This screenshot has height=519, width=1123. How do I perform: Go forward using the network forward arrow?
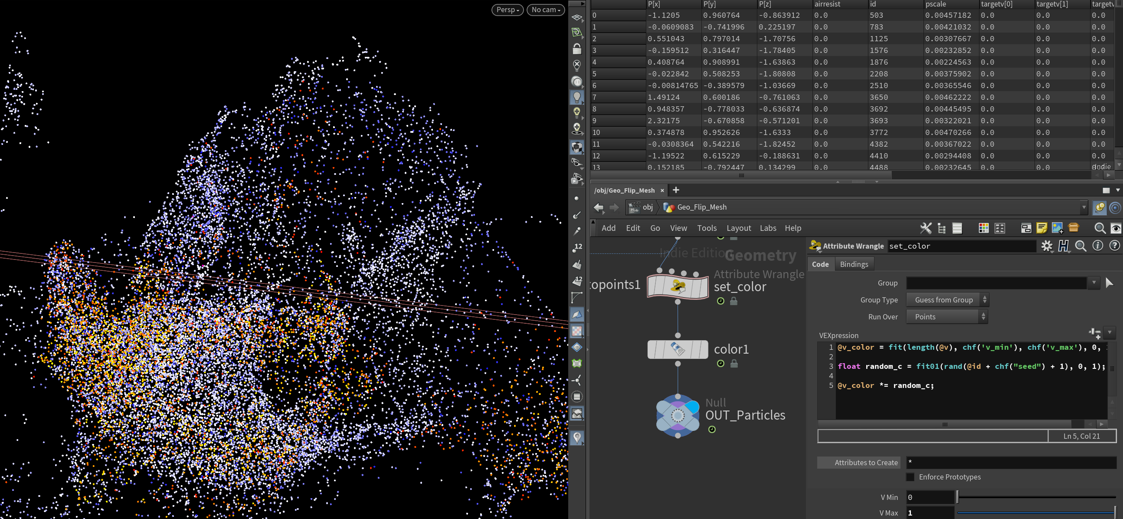614,207
